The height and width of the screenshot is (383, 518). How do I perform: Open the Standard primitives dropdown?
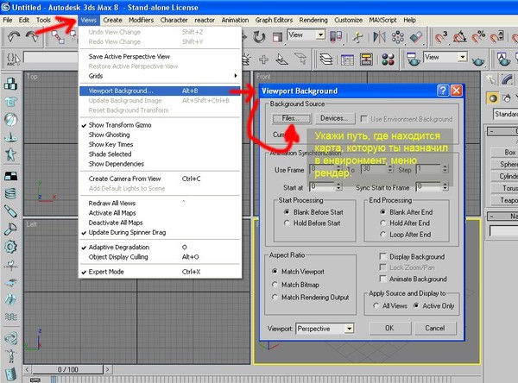tap(505, 114)
